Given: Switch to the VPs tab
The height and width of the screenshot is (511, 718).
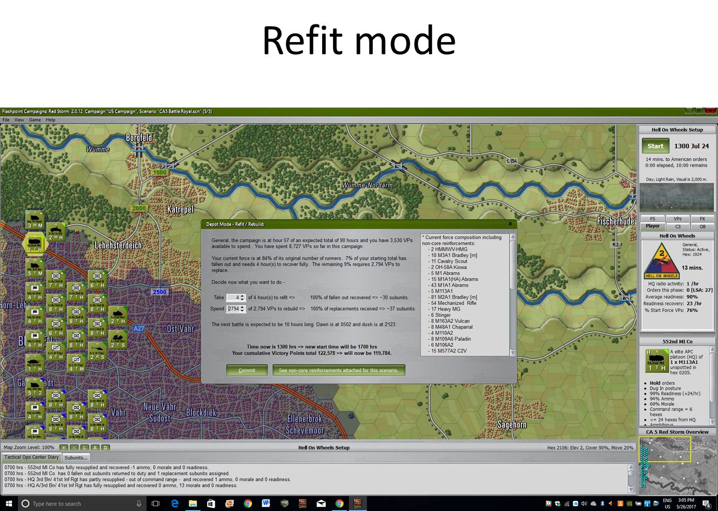Looking at the screenshot, I should point(677,219).
